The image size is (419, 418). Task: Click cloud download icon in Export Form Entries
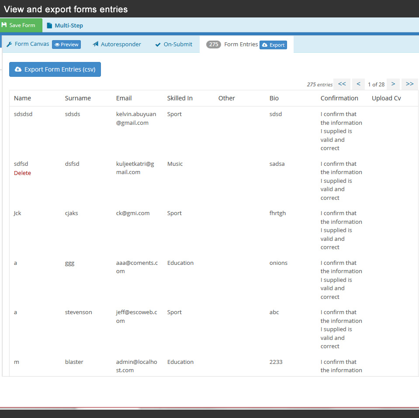[x=18, y=69]
